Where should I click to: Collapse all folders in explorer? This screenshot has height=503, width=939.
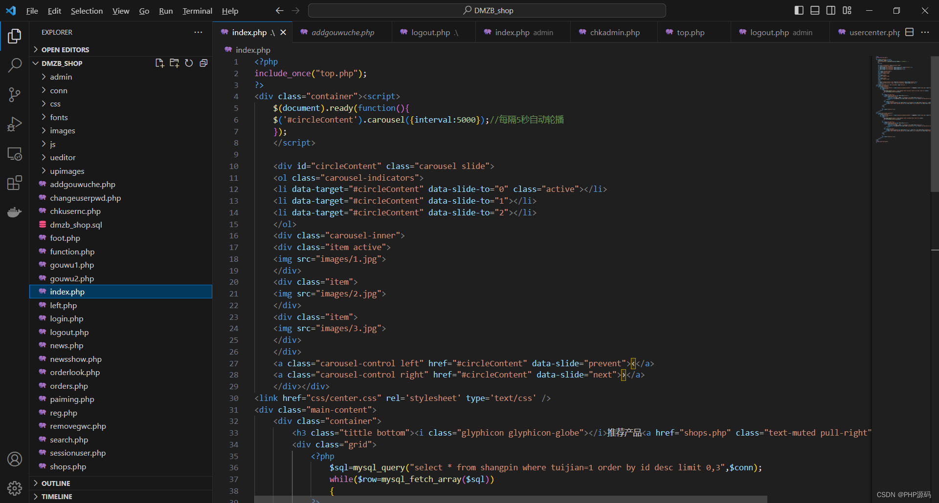203,63
